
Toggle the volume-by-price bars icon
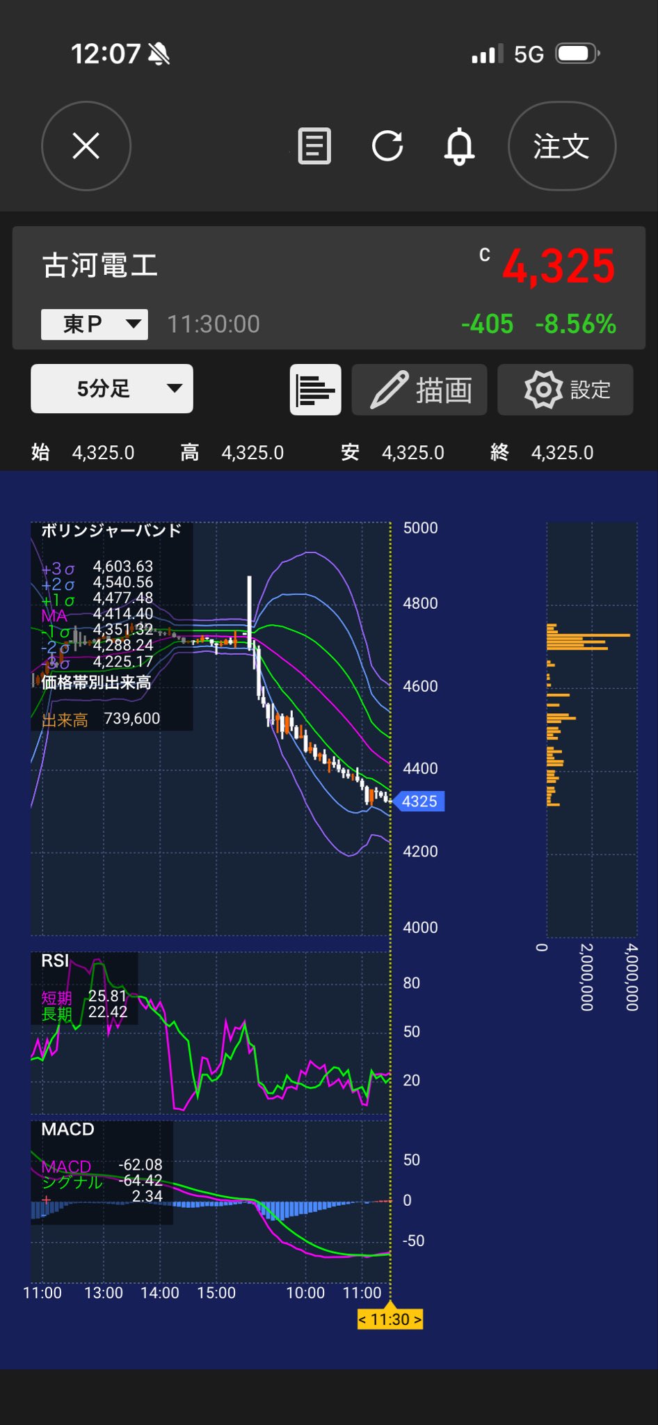tap(315, 390)
